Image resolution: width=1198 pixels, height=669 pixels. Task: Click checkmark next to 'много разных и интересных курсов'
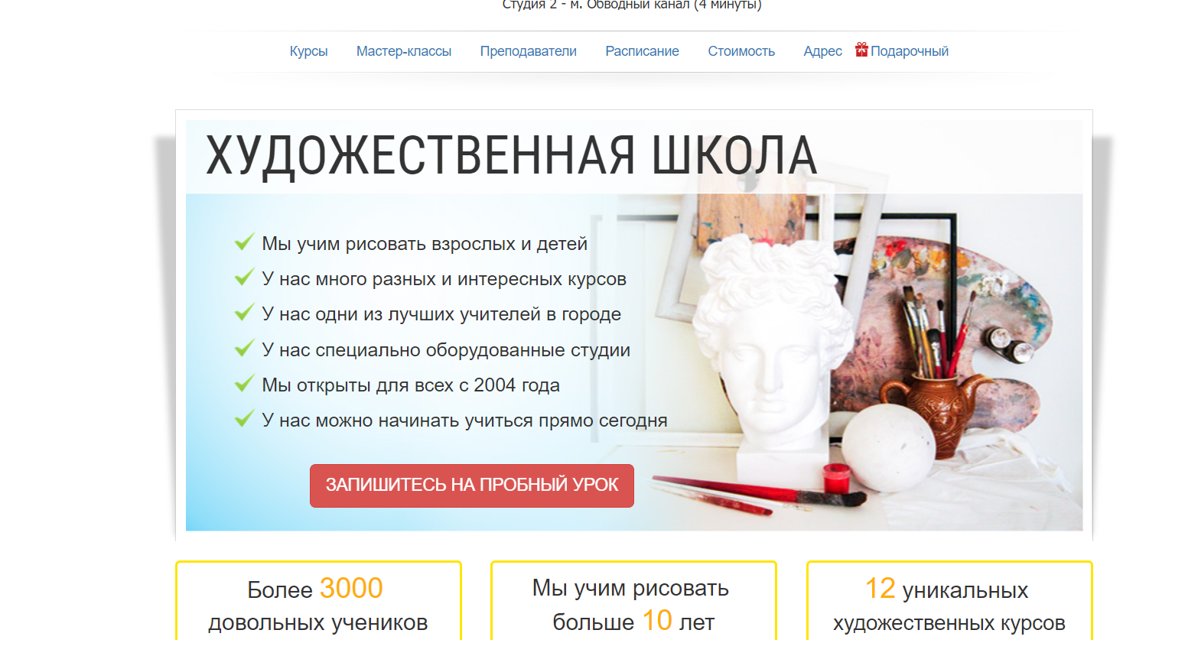click(244, 278)
